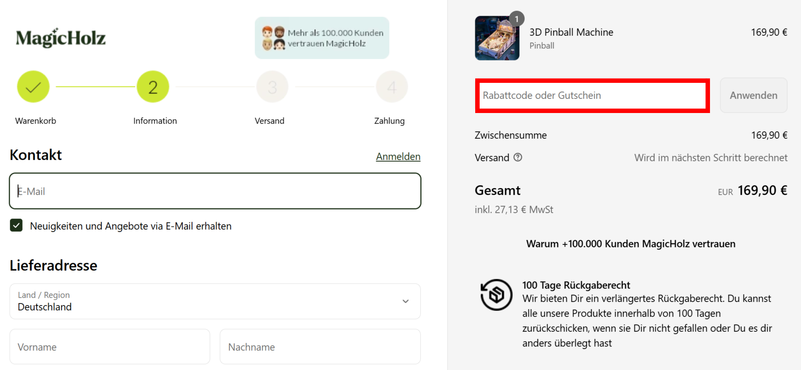Click the 100 Tage Rückgaberecht return icon
The width and height of the screenshot is (801, 370).
click(497, 295)
